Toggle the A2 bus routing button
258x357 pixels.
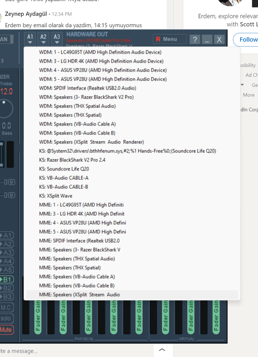click(x=7, y=244)
